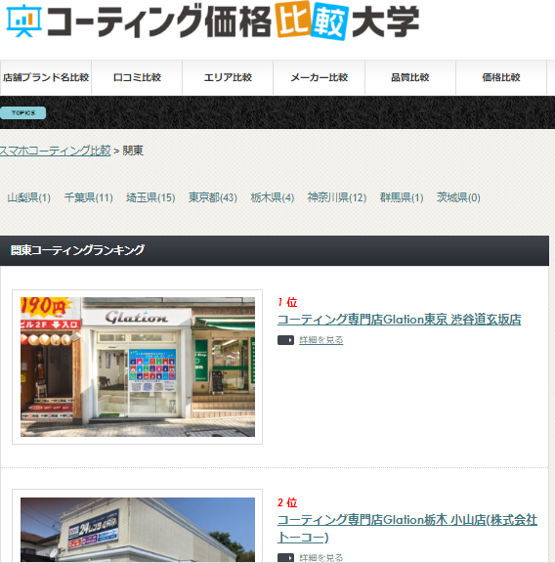Open the Glation栃木 小山店 shop link
Image resolution: width=555 pixels, height=563 pixels.
[x=407, y=529]
